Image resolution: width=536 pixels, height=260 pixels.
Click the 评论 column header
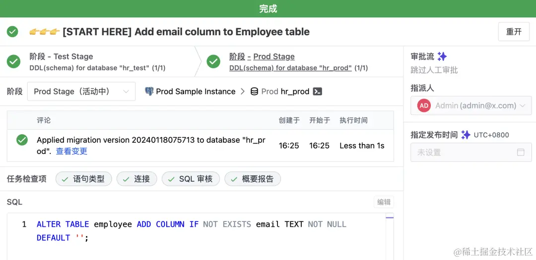coord(44,120)
